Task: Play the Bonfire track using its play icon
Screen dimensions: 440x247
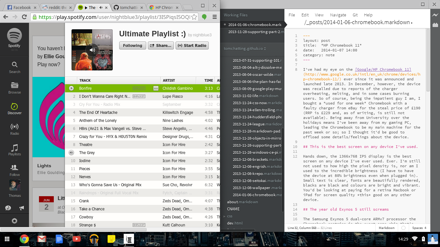Action: tap(72, 88)
